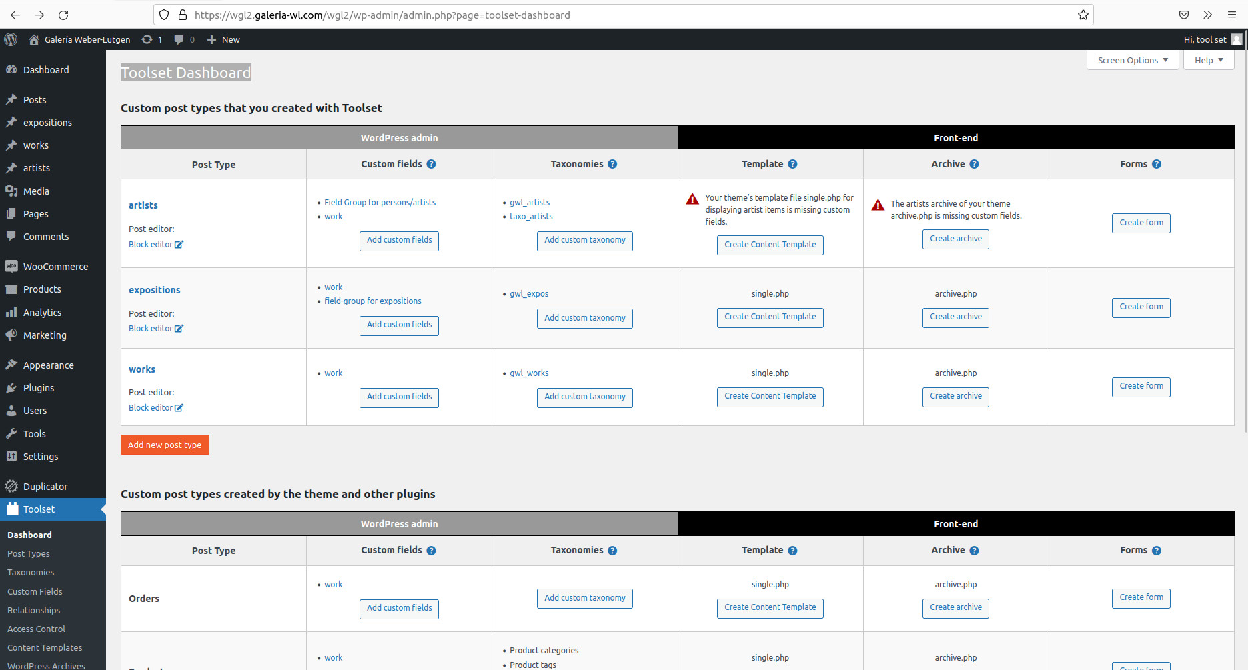Click the Toolset Dashboard heading

click(x=185, y=73)
